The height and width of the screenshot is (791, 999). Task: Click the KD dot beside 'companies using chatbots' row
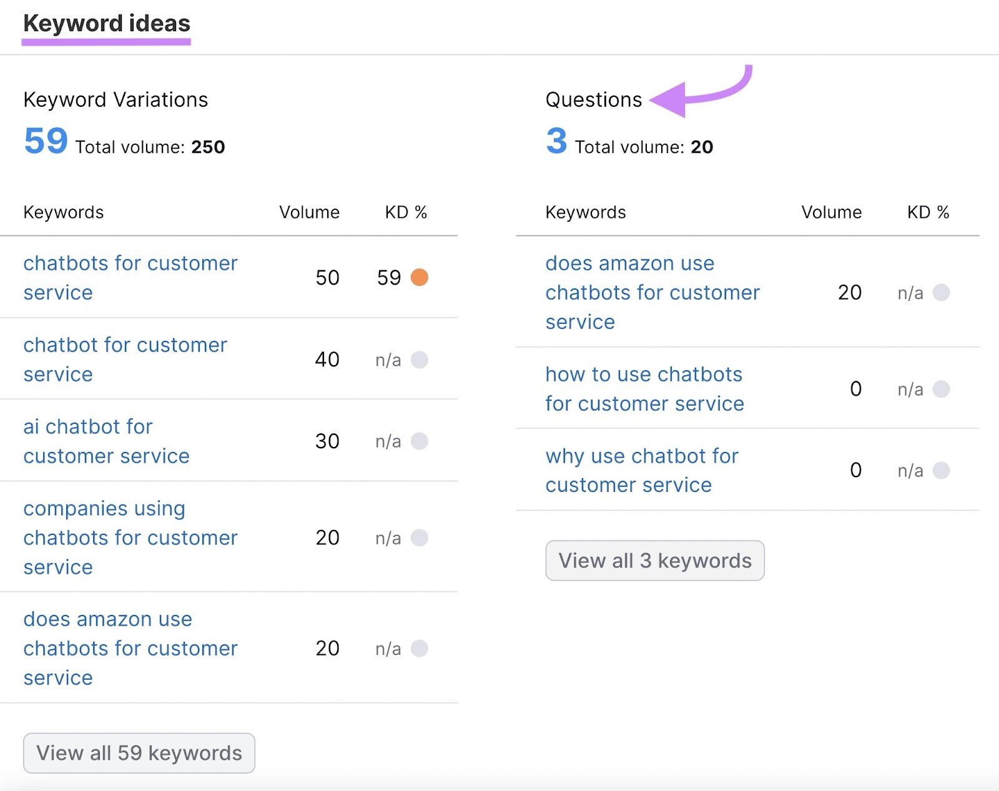420,538
